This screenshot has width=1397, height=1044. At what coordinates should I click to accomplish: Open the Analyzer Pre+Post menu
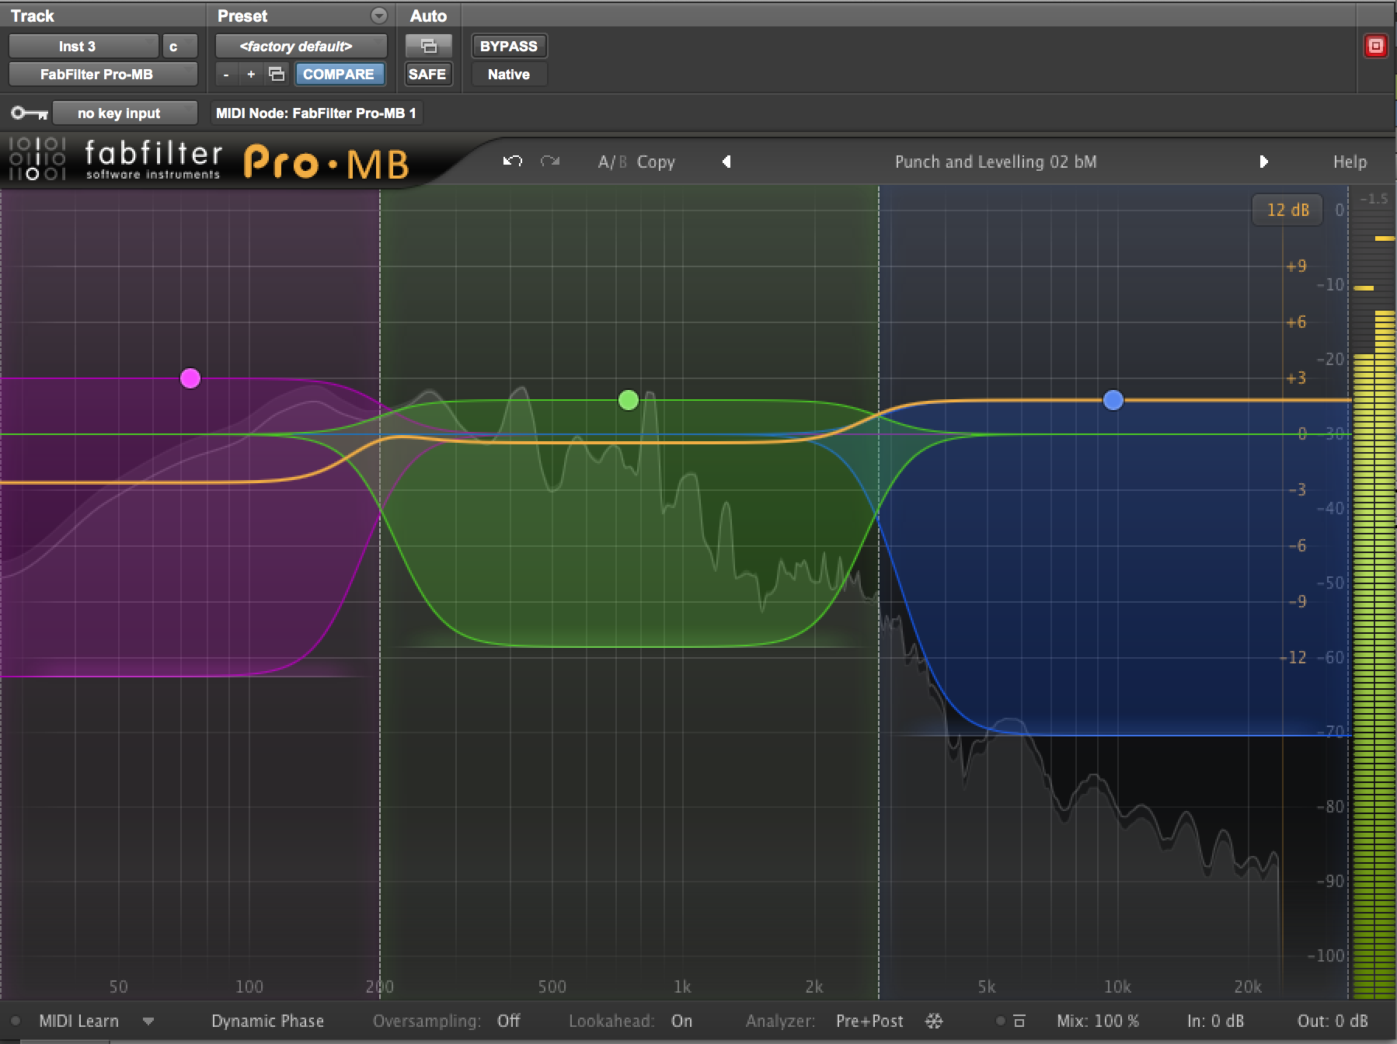(869, 1021)
